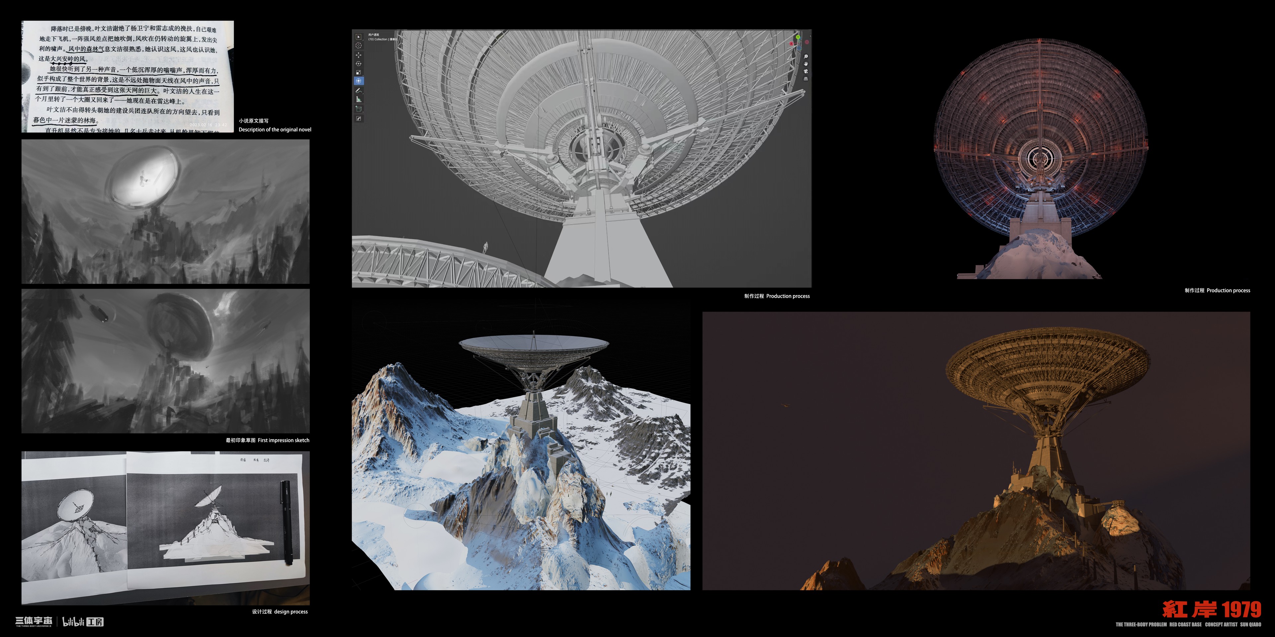
Task: Select the bottom tool below Add Cube
Action: pos(359,119)
